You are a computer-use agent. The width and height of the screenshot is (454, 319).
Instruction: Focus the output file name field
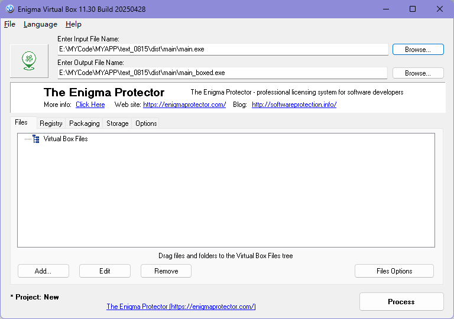click(x=222, y=73)
